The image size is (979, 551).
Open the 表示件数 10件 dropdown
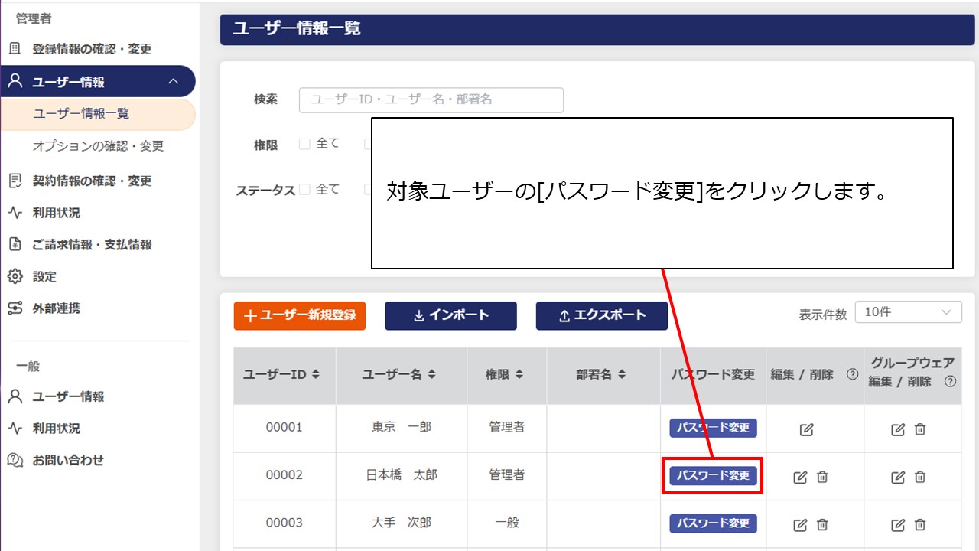click(908, 312)
